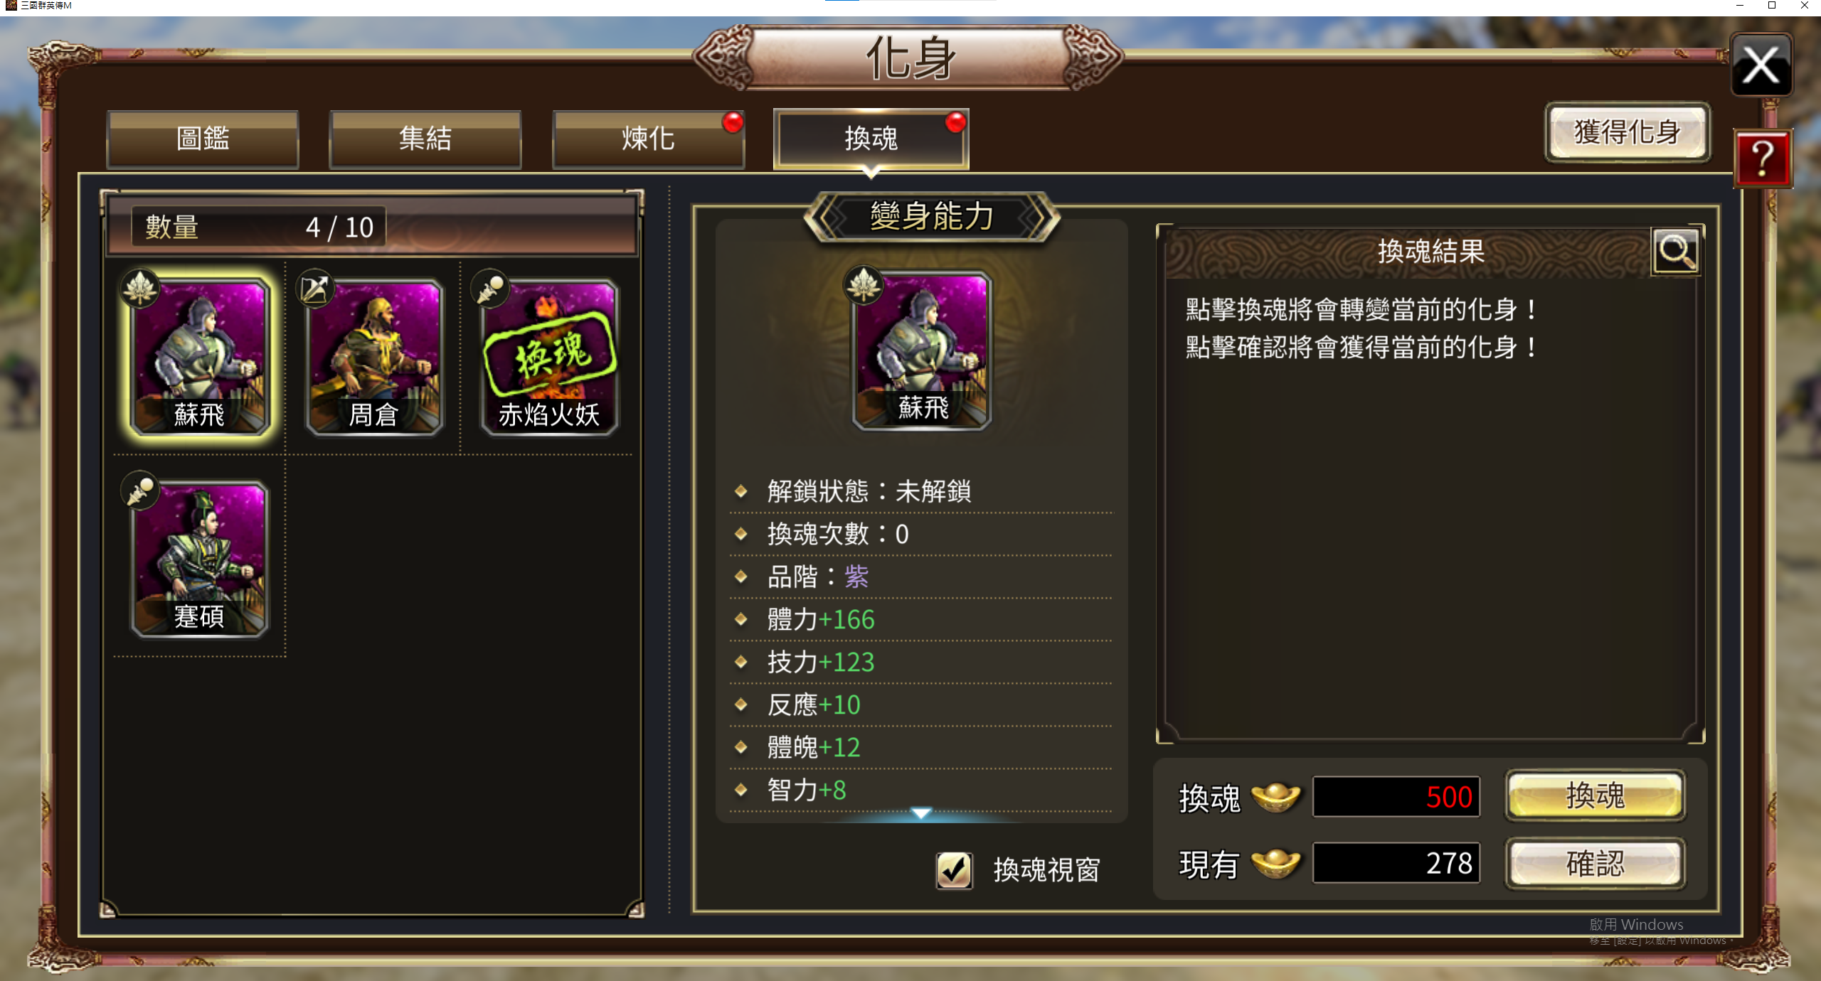1821x981 pixels.
Task: Click the 換魂 cost field showing 500
Action: click(1396, 797)
